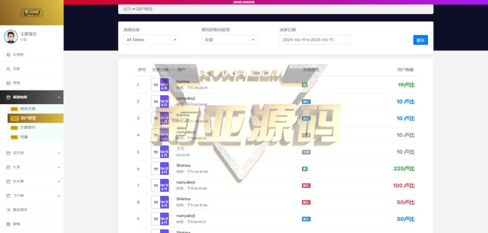Click the date range field 2024-06-11 to 2024-06-11

click(315, 40)
